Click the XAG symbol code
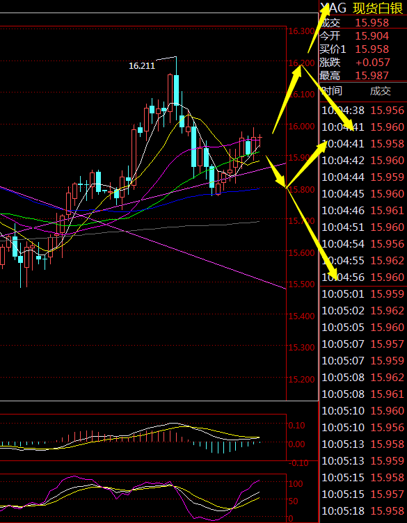Screen dimensions: 407x523 tap(333, 8)
